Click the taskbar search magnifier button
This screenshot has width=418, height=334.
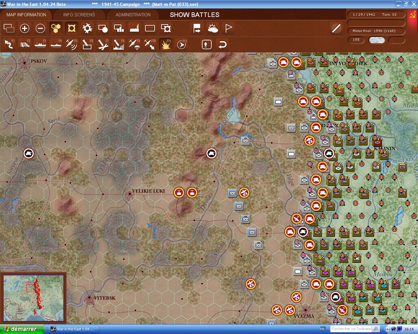[x=376, y=329]
